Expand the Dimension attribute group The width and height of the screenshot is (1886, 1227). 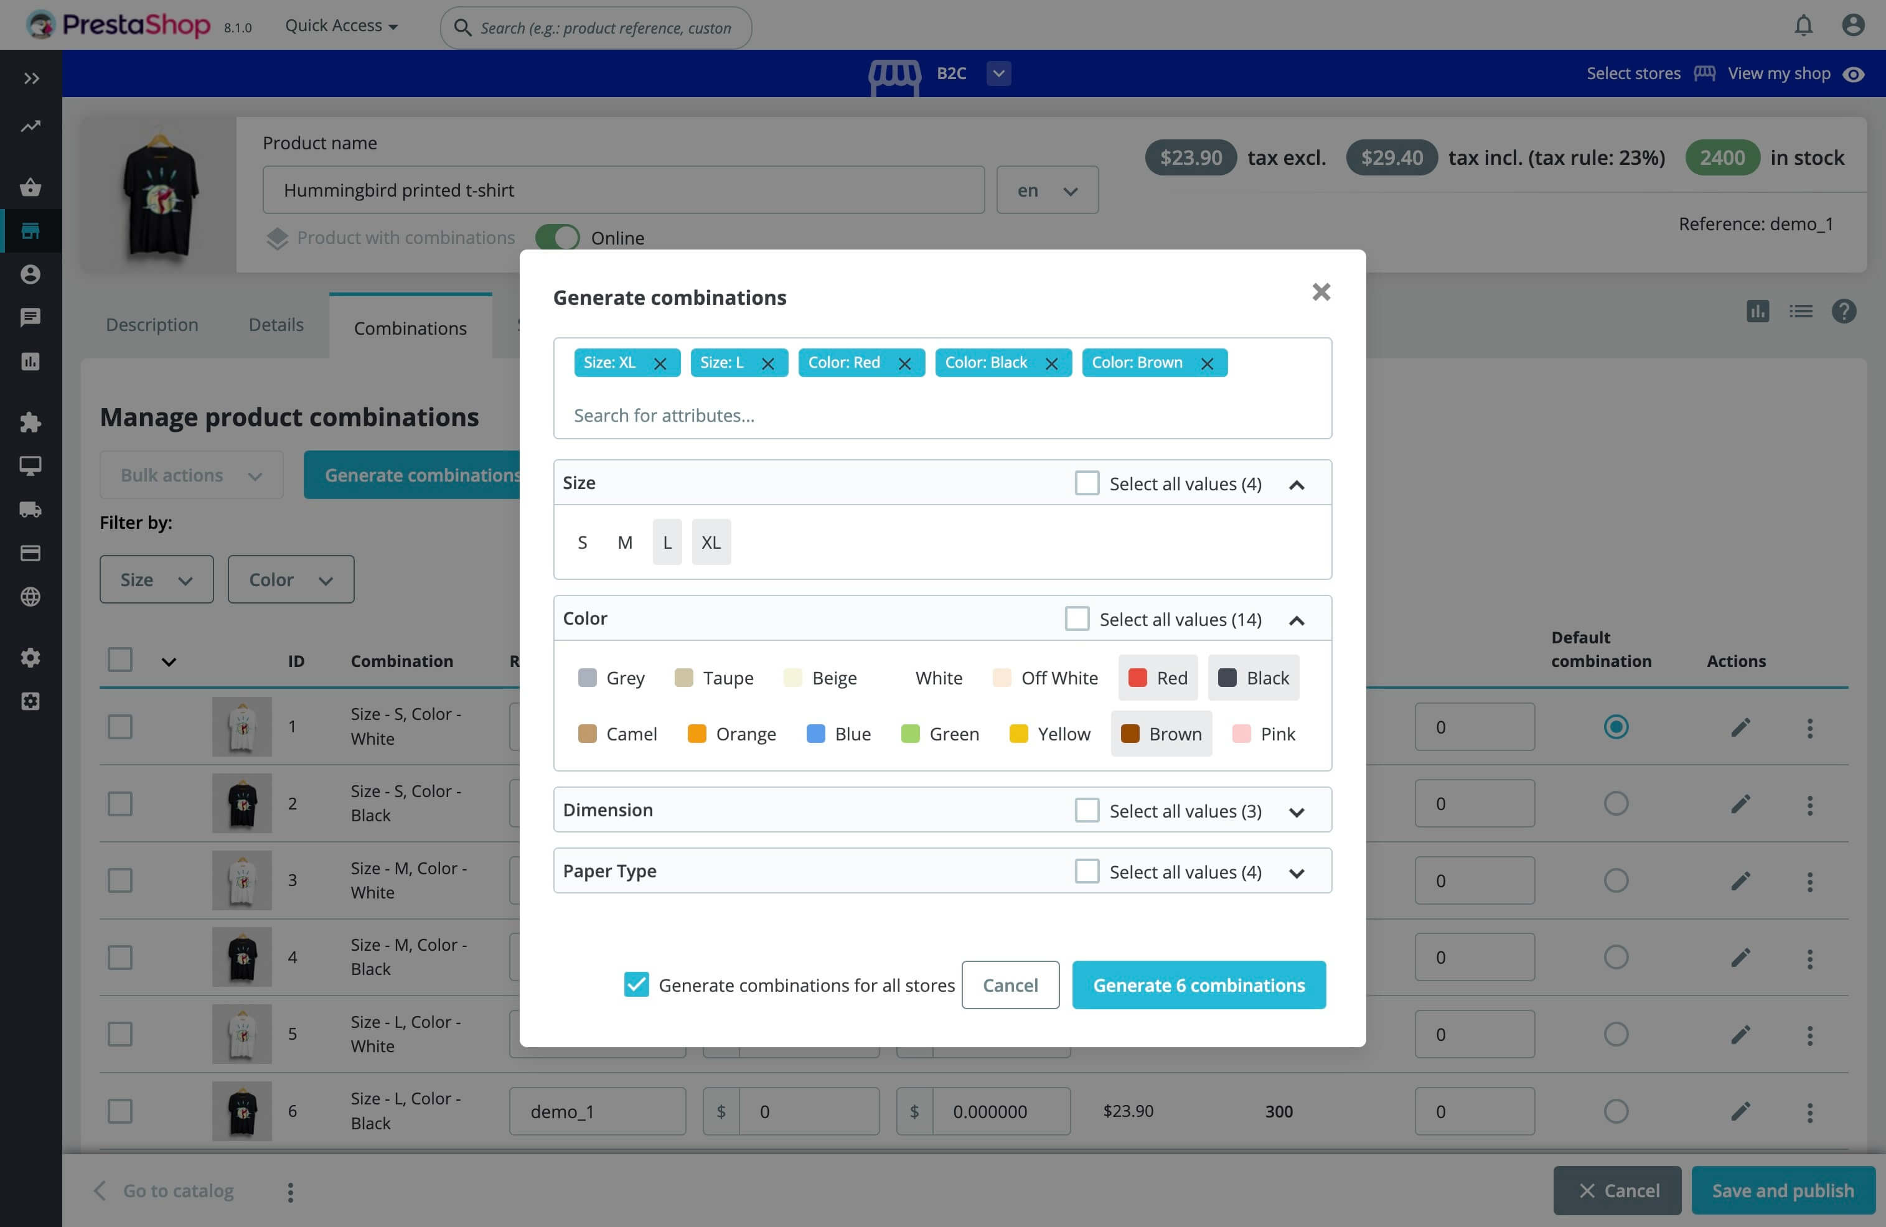[1297, 812]
